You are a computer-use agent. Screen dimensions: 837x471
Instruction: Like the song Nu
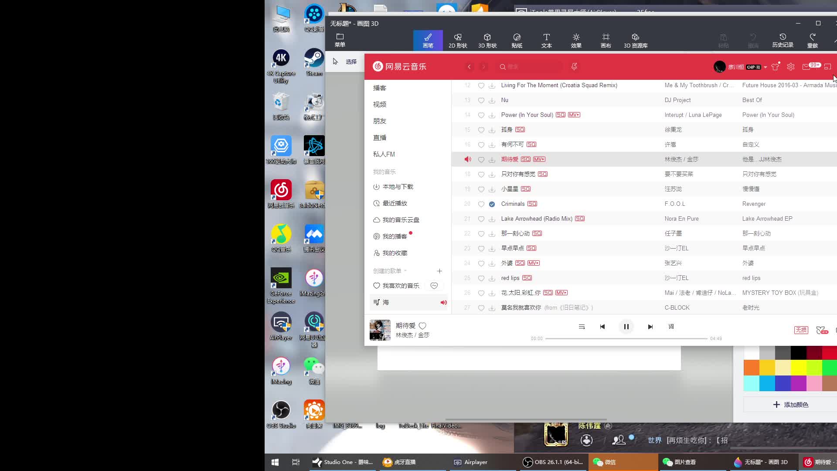(481, 100)
